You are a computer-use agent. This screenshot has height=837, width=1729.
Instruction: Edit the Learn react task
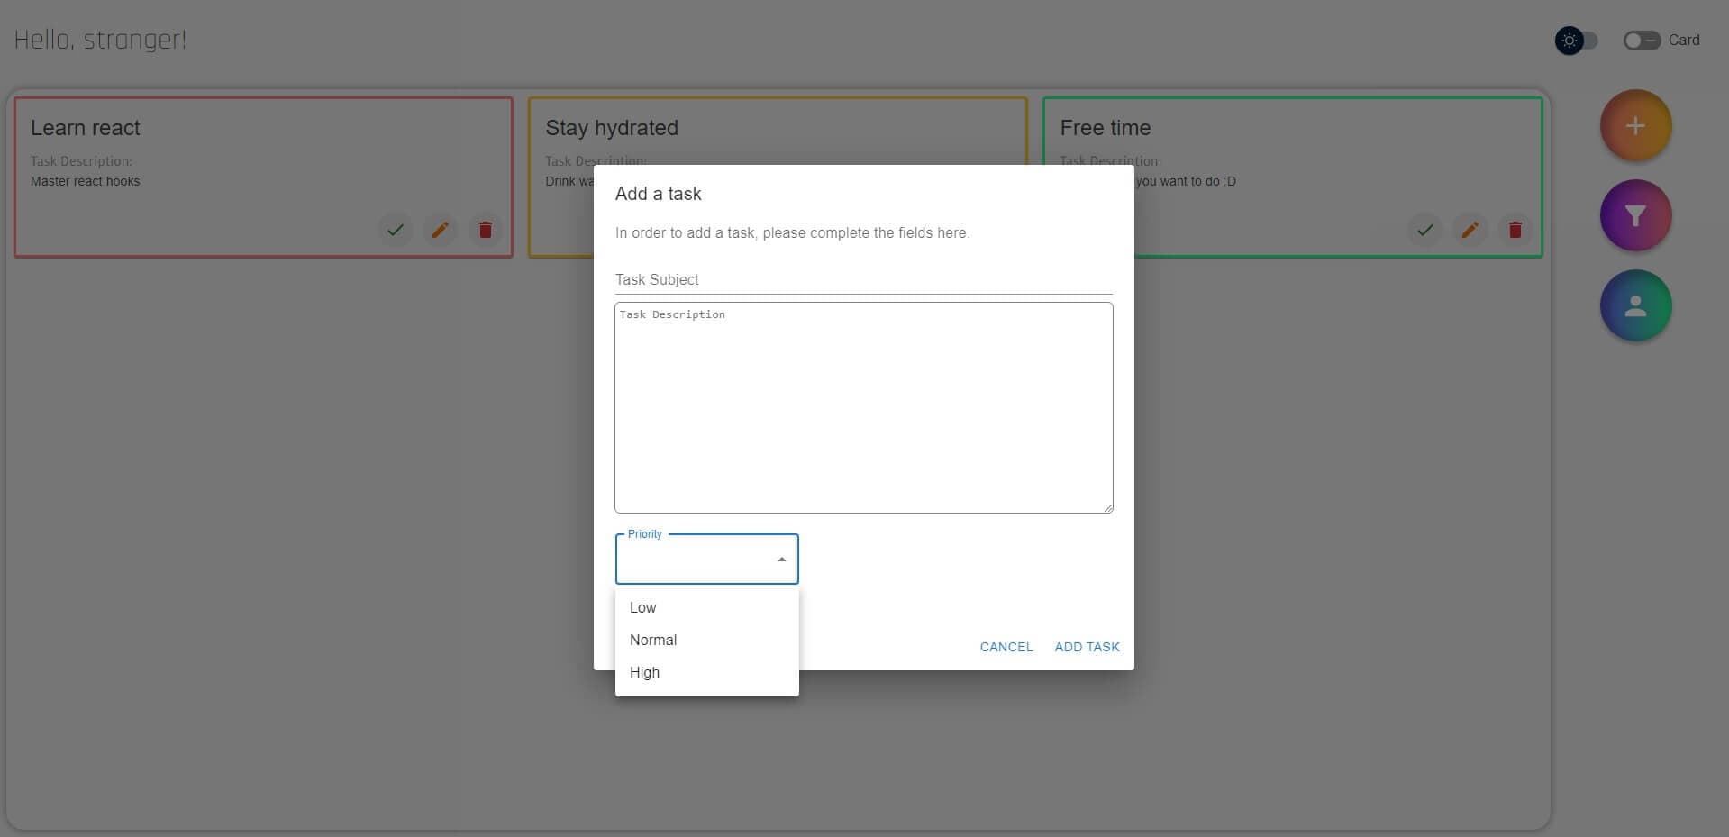pos(441,230)
